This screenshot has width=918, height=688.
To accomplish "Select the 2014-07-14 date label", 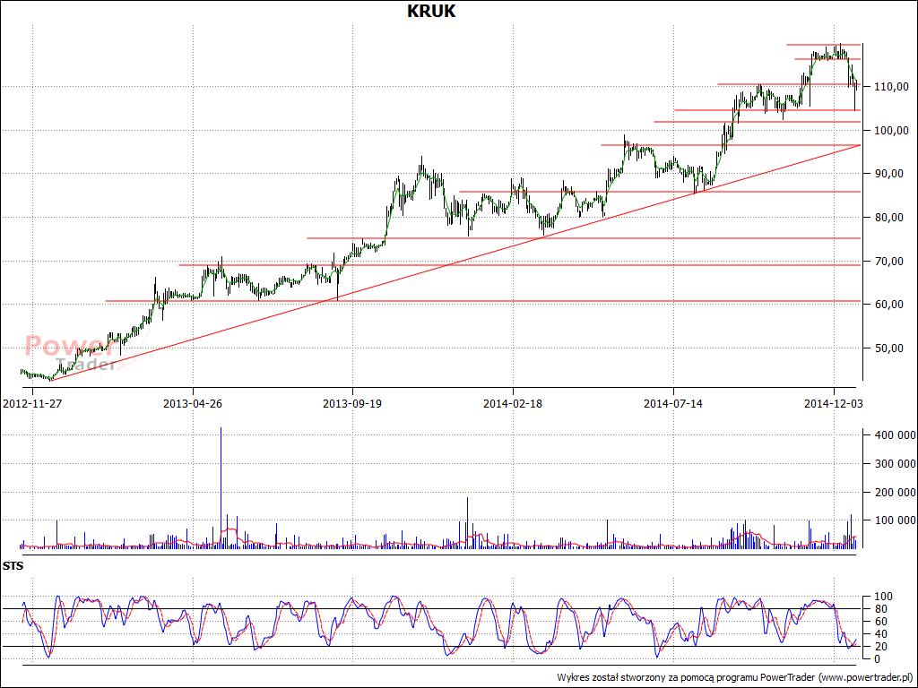I will click(x=673, y=404).
